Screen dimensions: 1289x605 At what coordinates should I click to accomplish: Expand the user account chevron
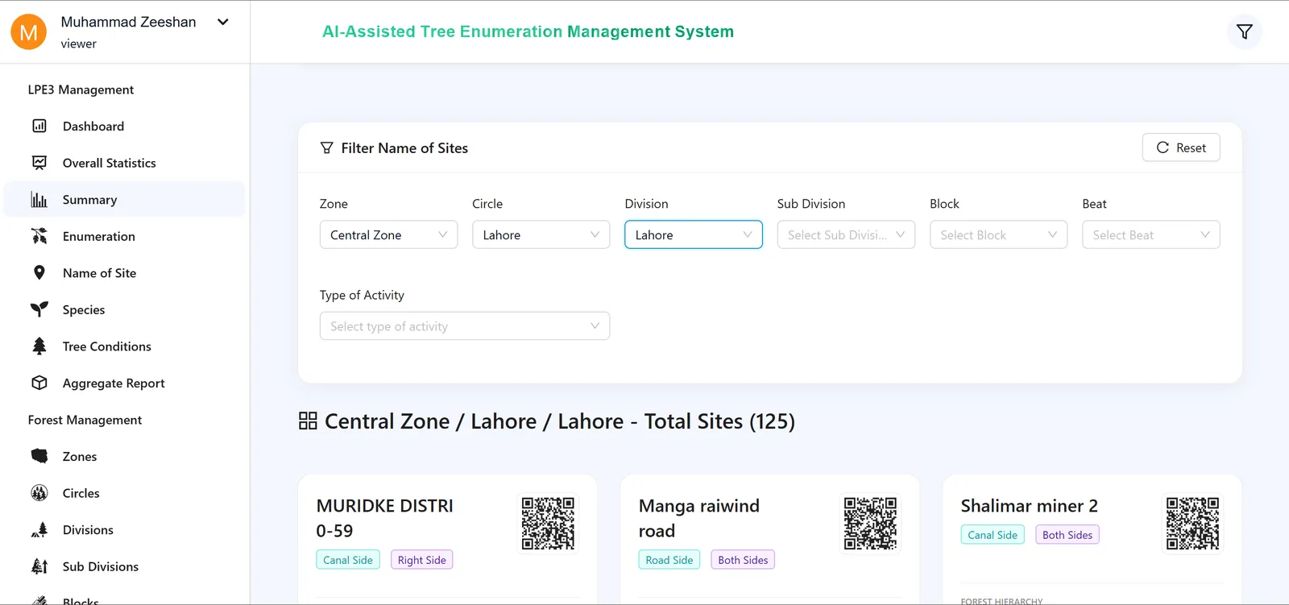tap(223, 23)
